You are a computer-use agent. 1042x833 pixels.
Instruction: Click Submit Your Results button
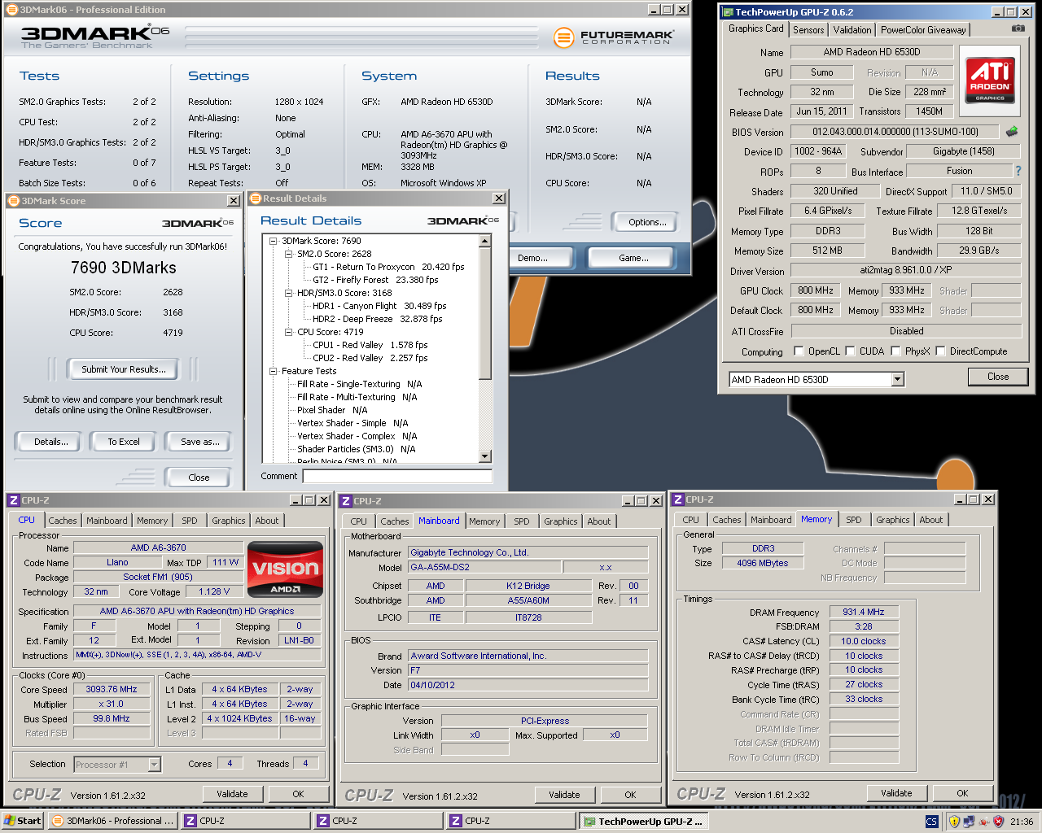[124, 369]
